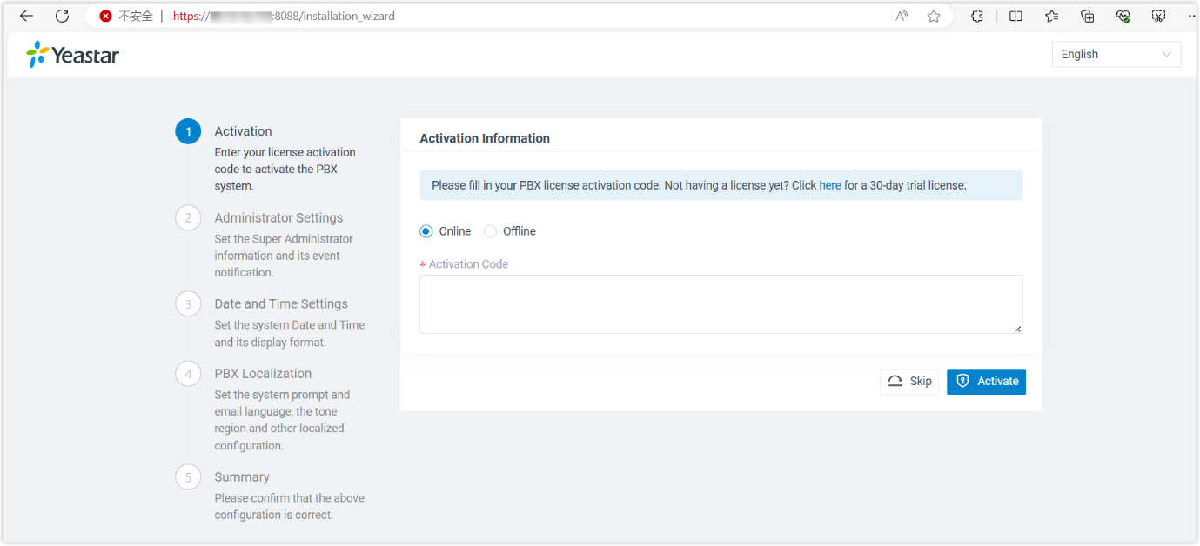The width and height of the screenshot is (1200, 546).
Task: Open the favorites list icon
Action: point(1051,16)
